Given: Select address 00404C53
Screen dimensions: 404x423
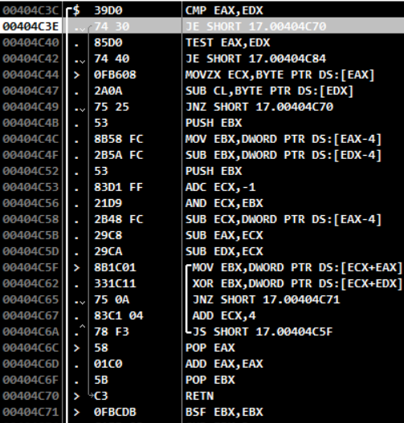Looking at the screenshot, I should [31, 187].
